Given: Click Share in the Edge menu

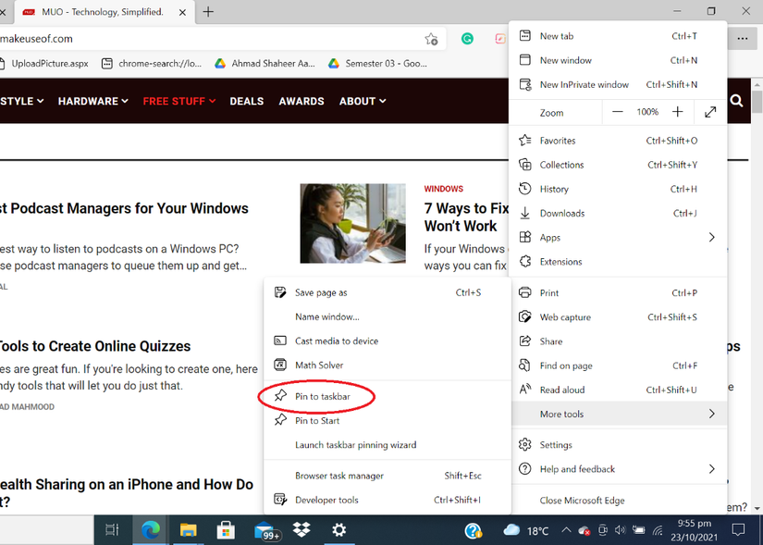Looking at the screenshot, I should coord(618,341).
